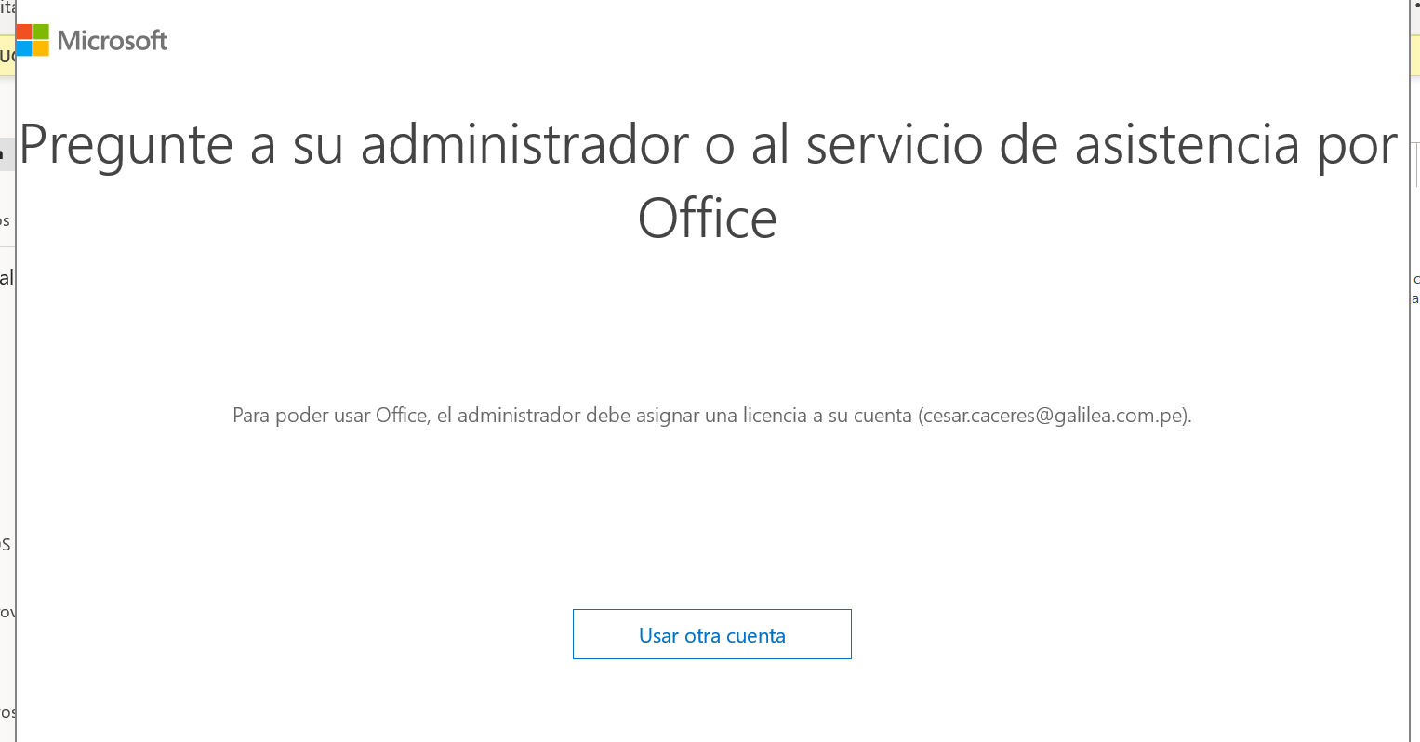This screenshot has width=1420, height=742.
Task: Click the yellow bar at the window's right edge
Action: click(x=1414, y=55)
